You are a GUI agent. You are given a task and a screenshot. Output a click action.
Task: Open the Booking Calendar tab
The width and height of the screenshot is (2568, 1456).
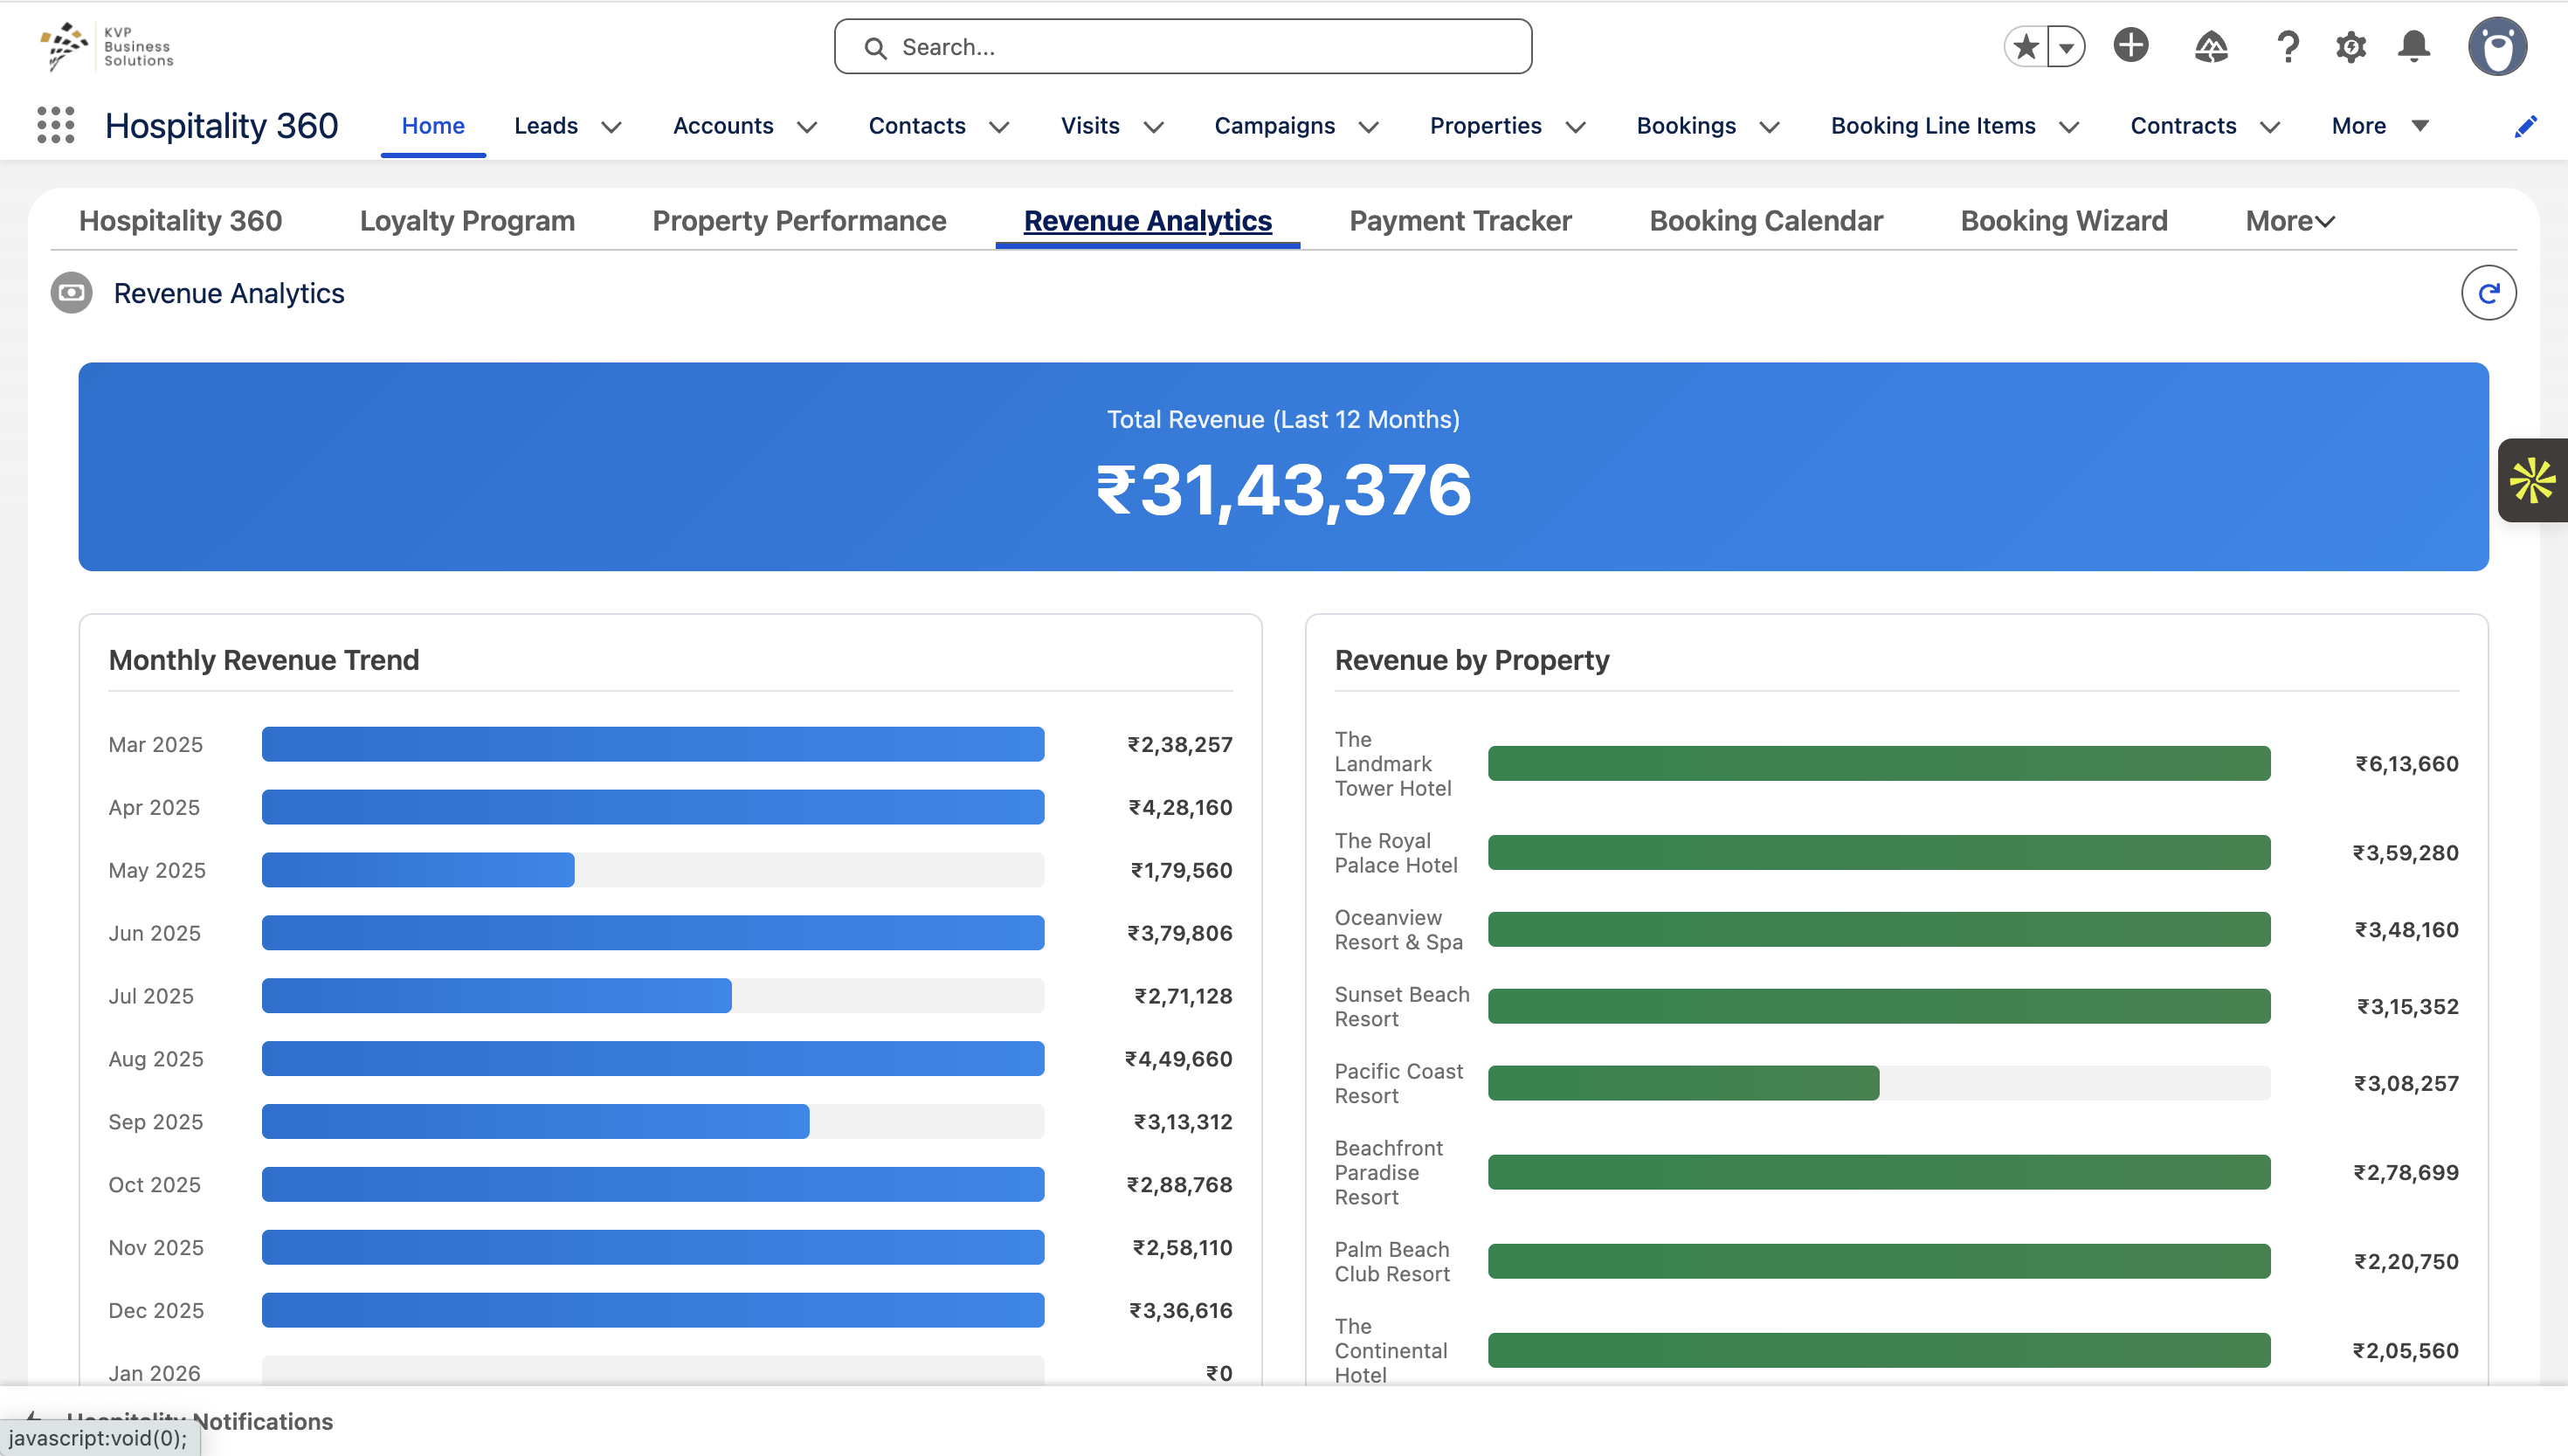[1766, 221]
